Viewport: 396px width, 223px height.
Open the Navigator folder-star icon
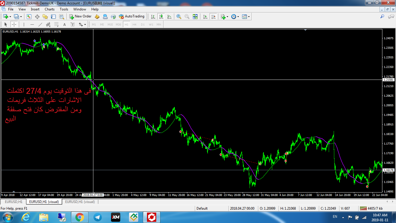pos(45,17)
